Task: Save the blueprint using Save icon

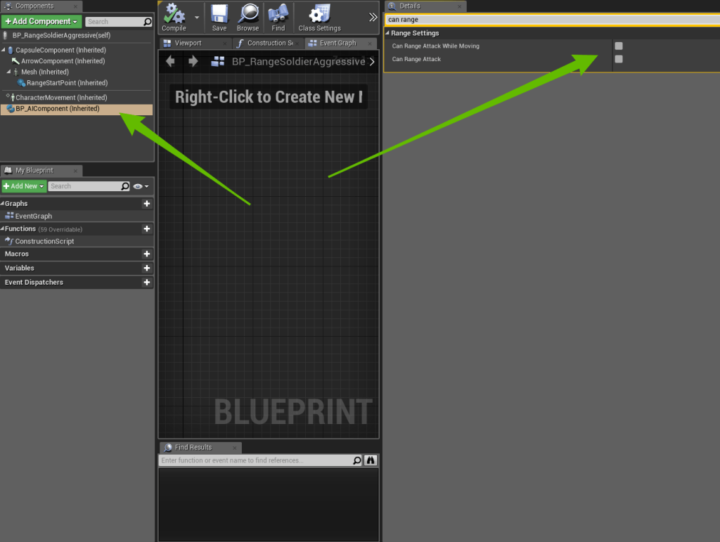Action: [x=219, y=18]
